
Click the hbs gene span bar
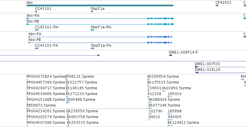[100, 5]
